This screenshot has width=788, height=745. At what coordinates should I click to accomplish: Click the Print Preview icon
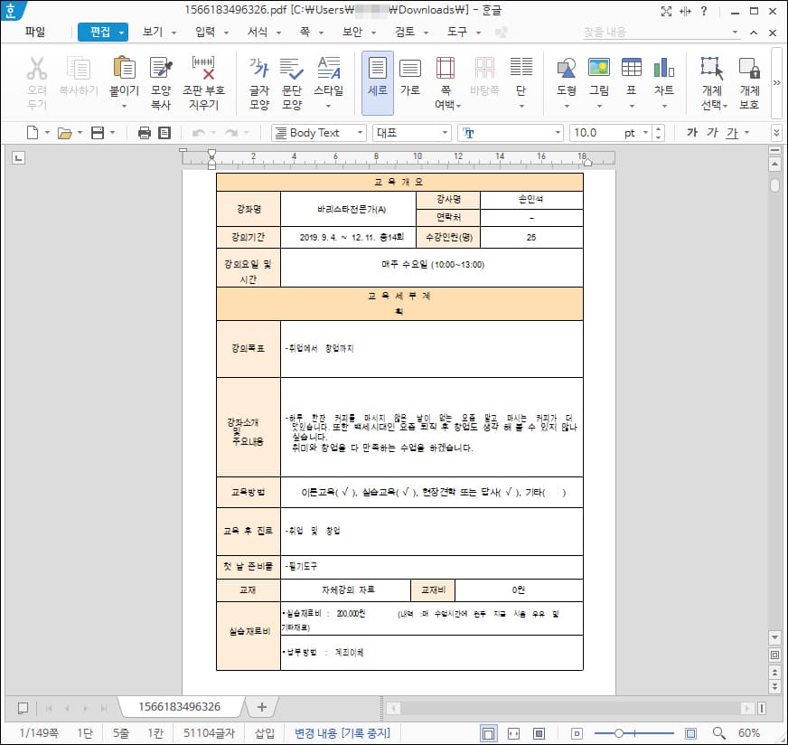[164, 133]
